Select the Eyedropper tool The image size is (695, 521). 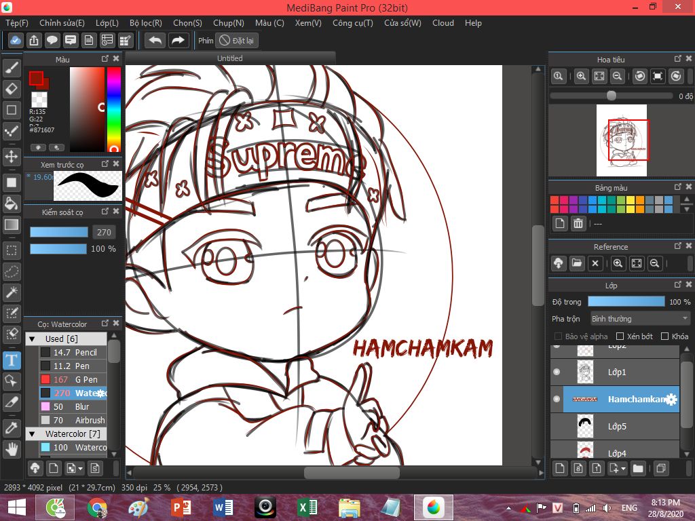tap(12, 428)
